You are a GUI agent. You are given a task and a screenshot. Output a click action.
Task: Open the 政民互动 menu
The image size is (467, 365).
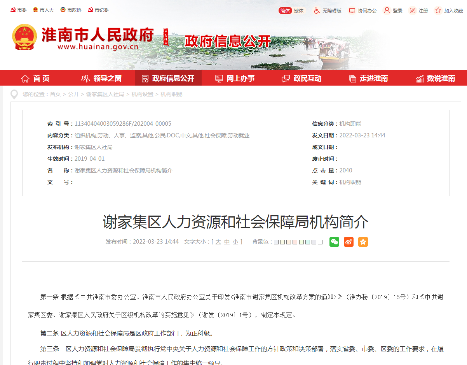(x=301, y=78)
